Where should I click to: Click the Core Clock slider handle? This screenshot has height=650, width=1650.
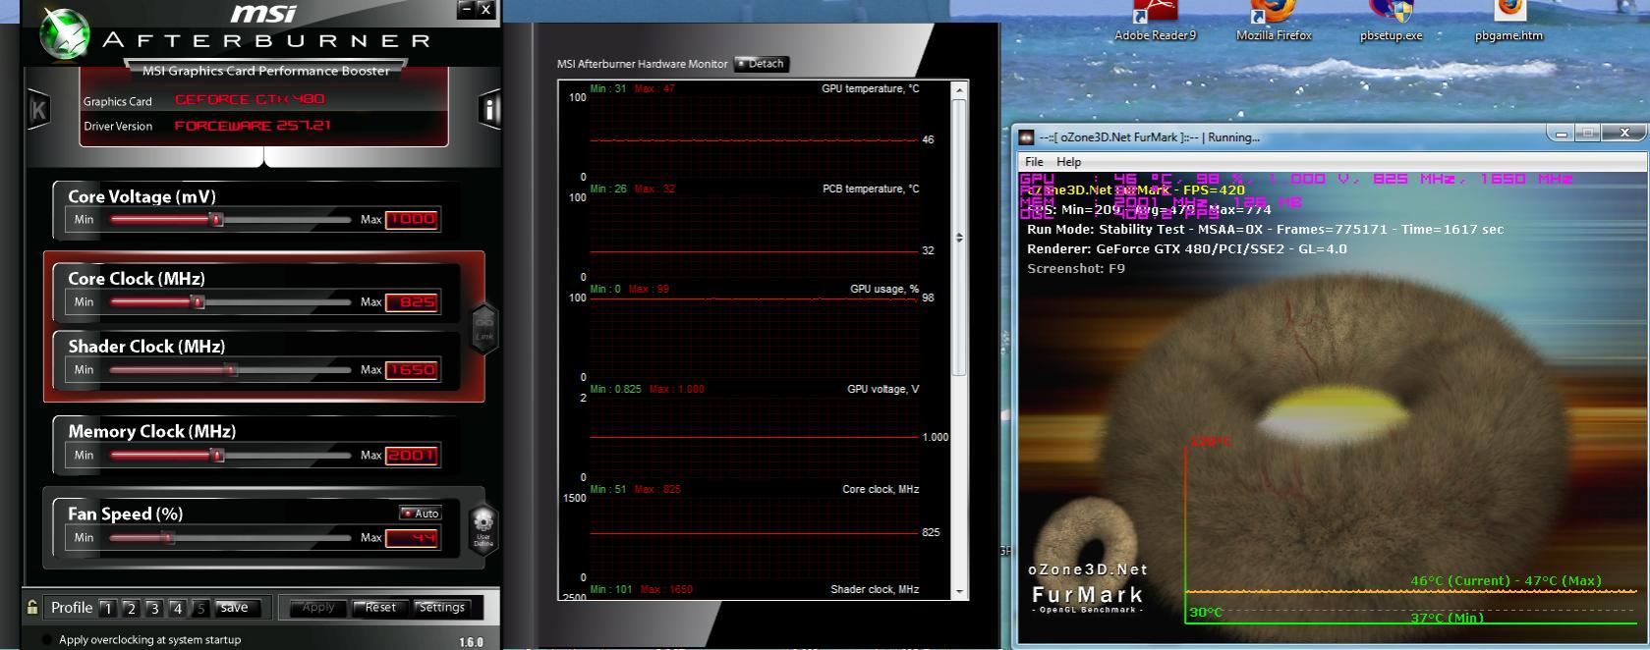[198, 302]
